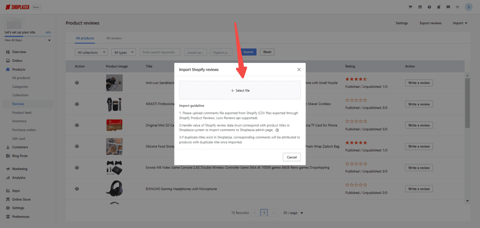Click the Online Store sidebar icon

point(8,199)
